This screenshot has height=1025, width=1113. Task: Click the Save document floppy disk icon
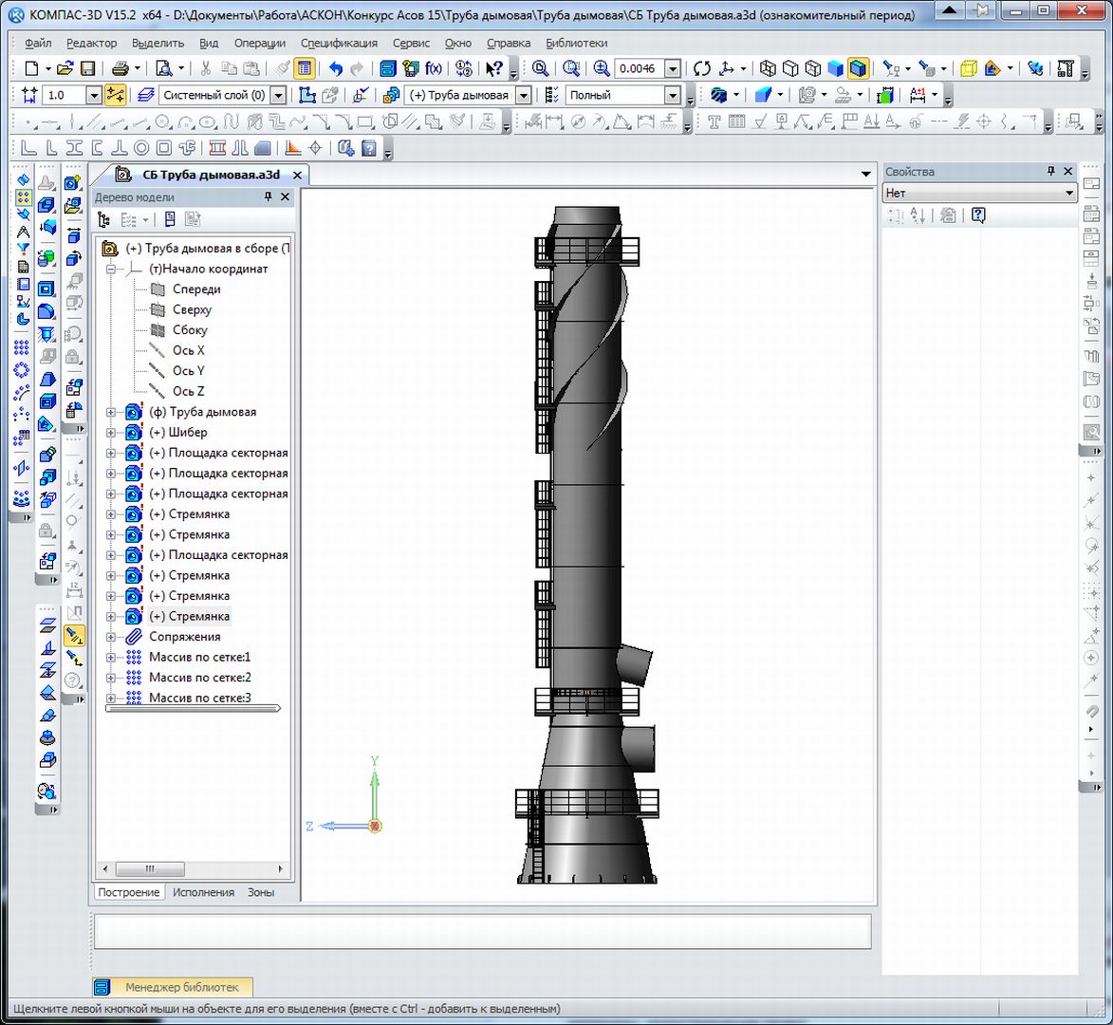coord(87,68)
